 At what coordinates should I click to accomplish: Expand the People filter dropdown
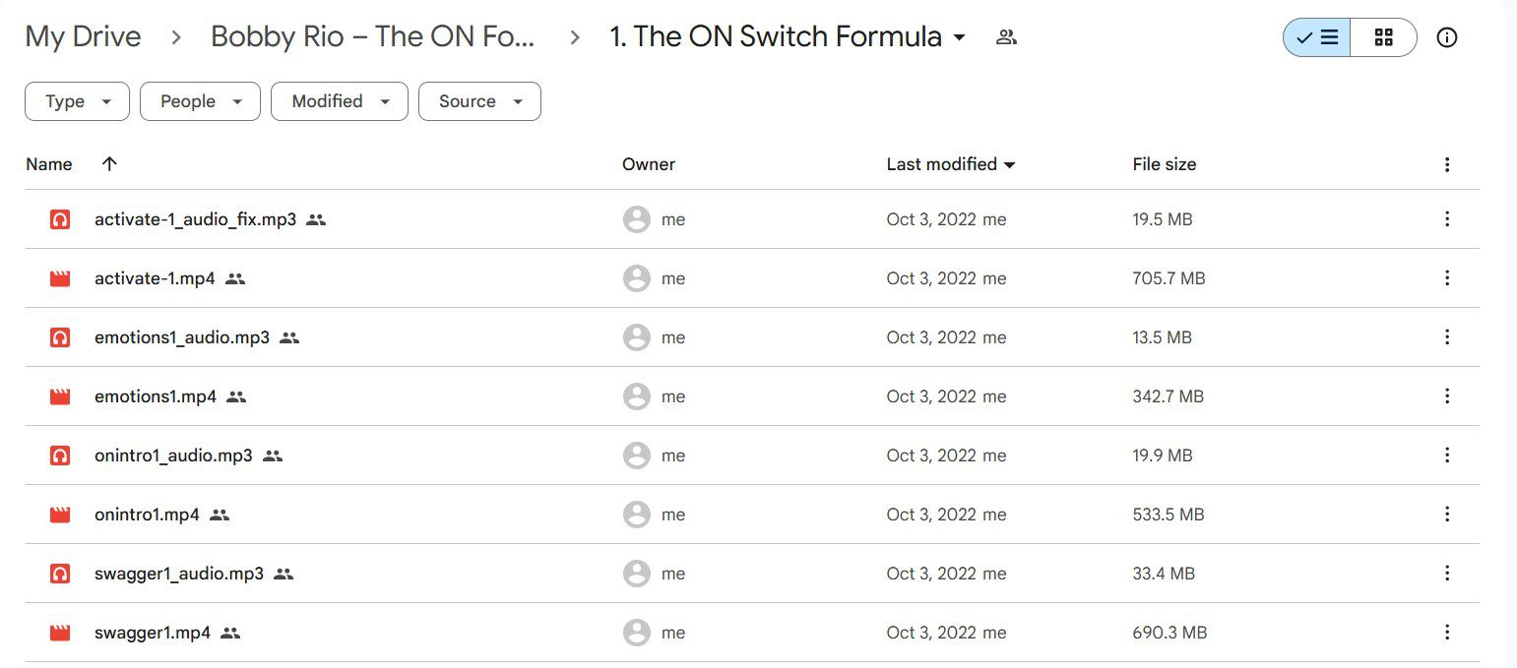[x=200, y=101]
